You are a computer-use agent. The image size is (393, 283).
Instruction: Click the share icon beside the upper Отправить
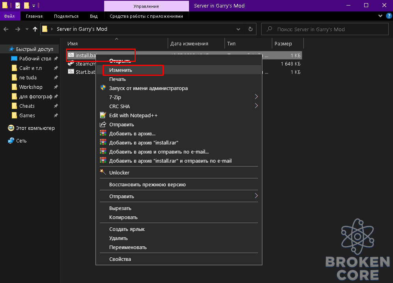103,124
